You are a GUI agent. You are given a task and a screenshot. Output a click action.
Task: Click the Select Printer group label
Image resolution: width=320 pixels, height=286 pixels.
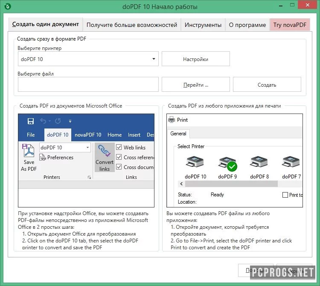point(191,146)
